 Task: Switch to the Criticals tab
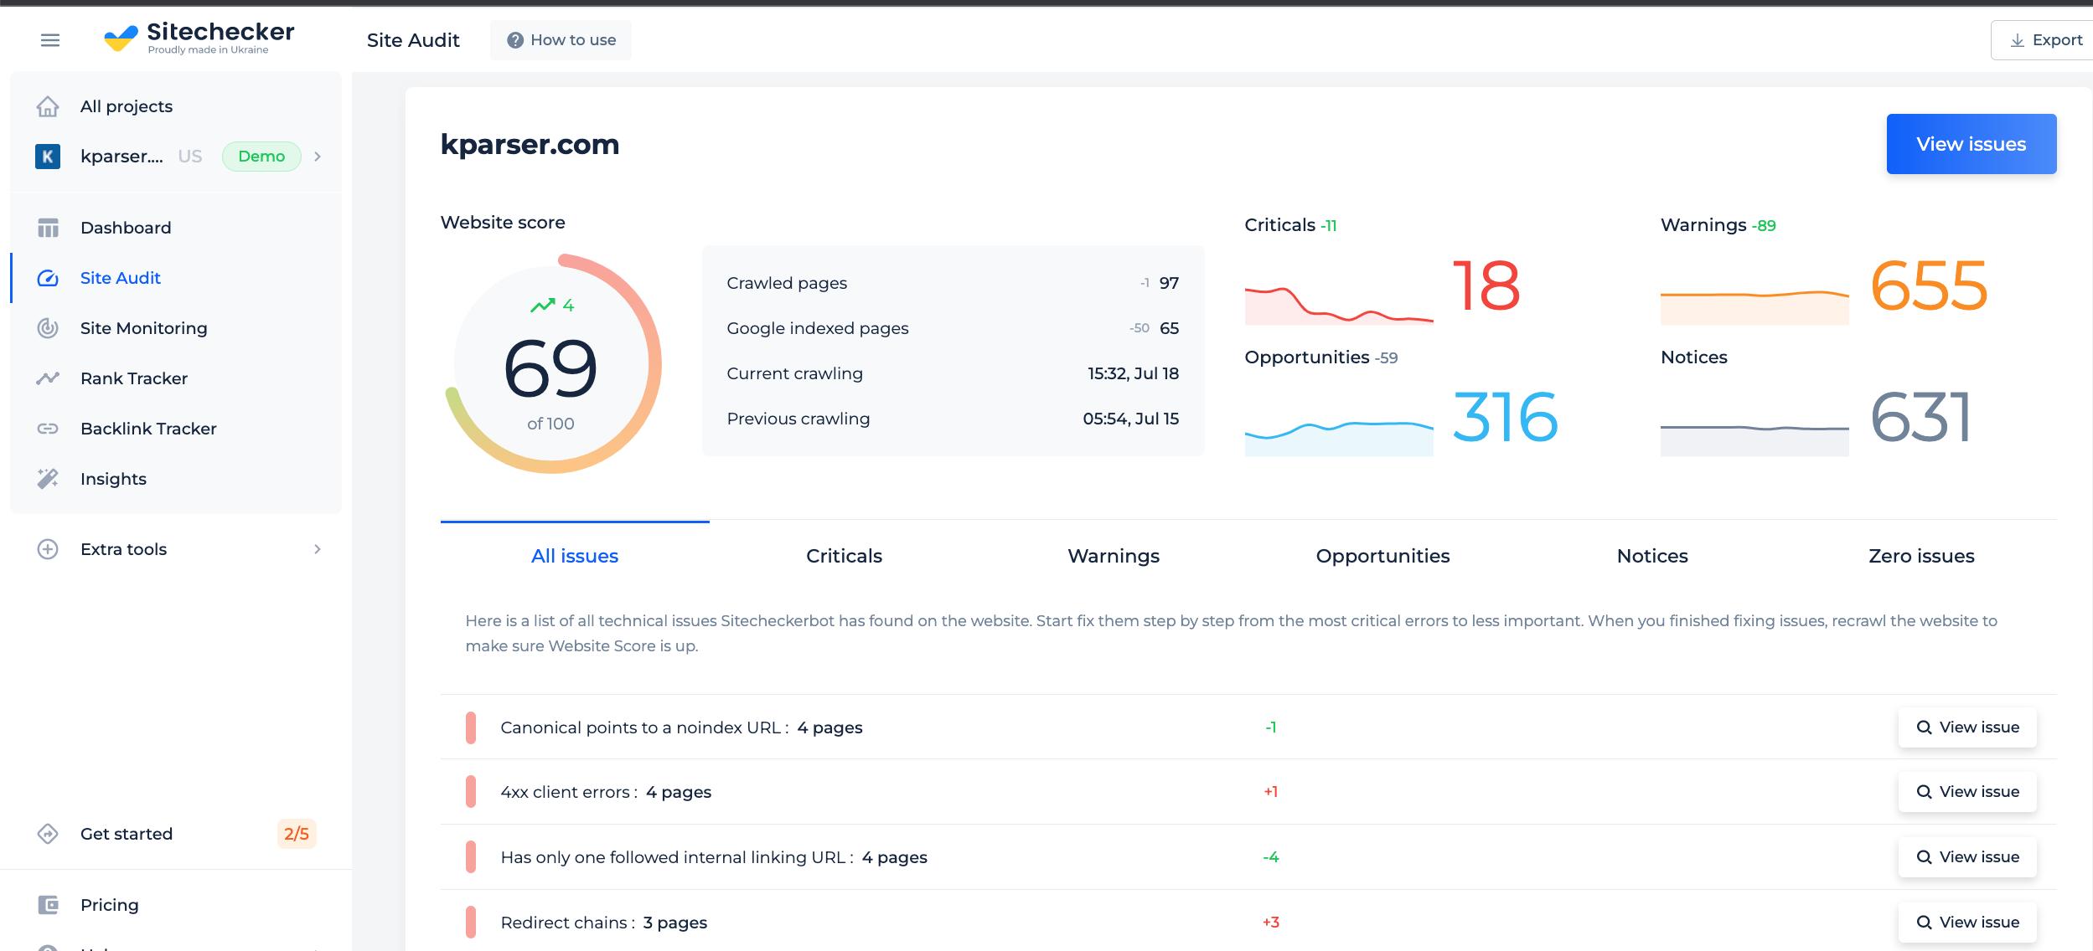click(x=844, y=556)
